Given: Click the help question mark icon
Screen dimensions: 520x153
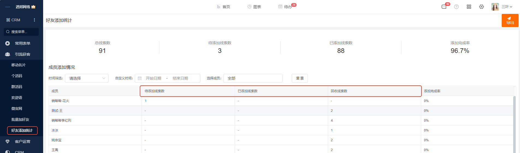Looking at the screenshot, I should click(456, 7).
